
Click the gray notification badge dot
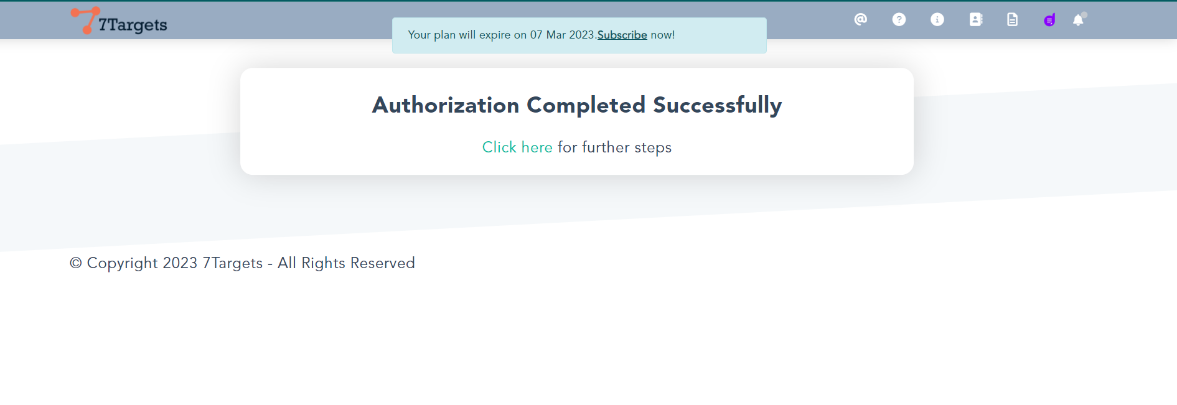pyautogui.click(x=1084, y=14)
